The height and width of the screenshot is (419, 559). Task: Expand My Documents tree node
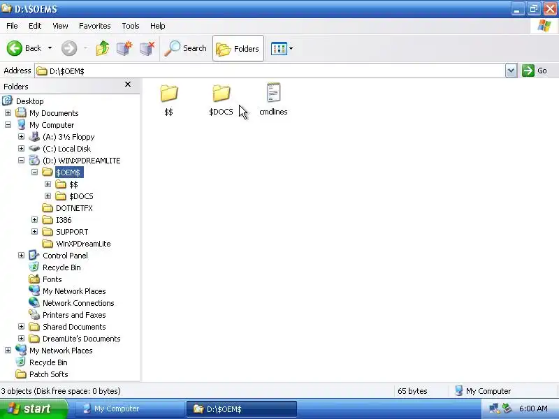point(8,113)
